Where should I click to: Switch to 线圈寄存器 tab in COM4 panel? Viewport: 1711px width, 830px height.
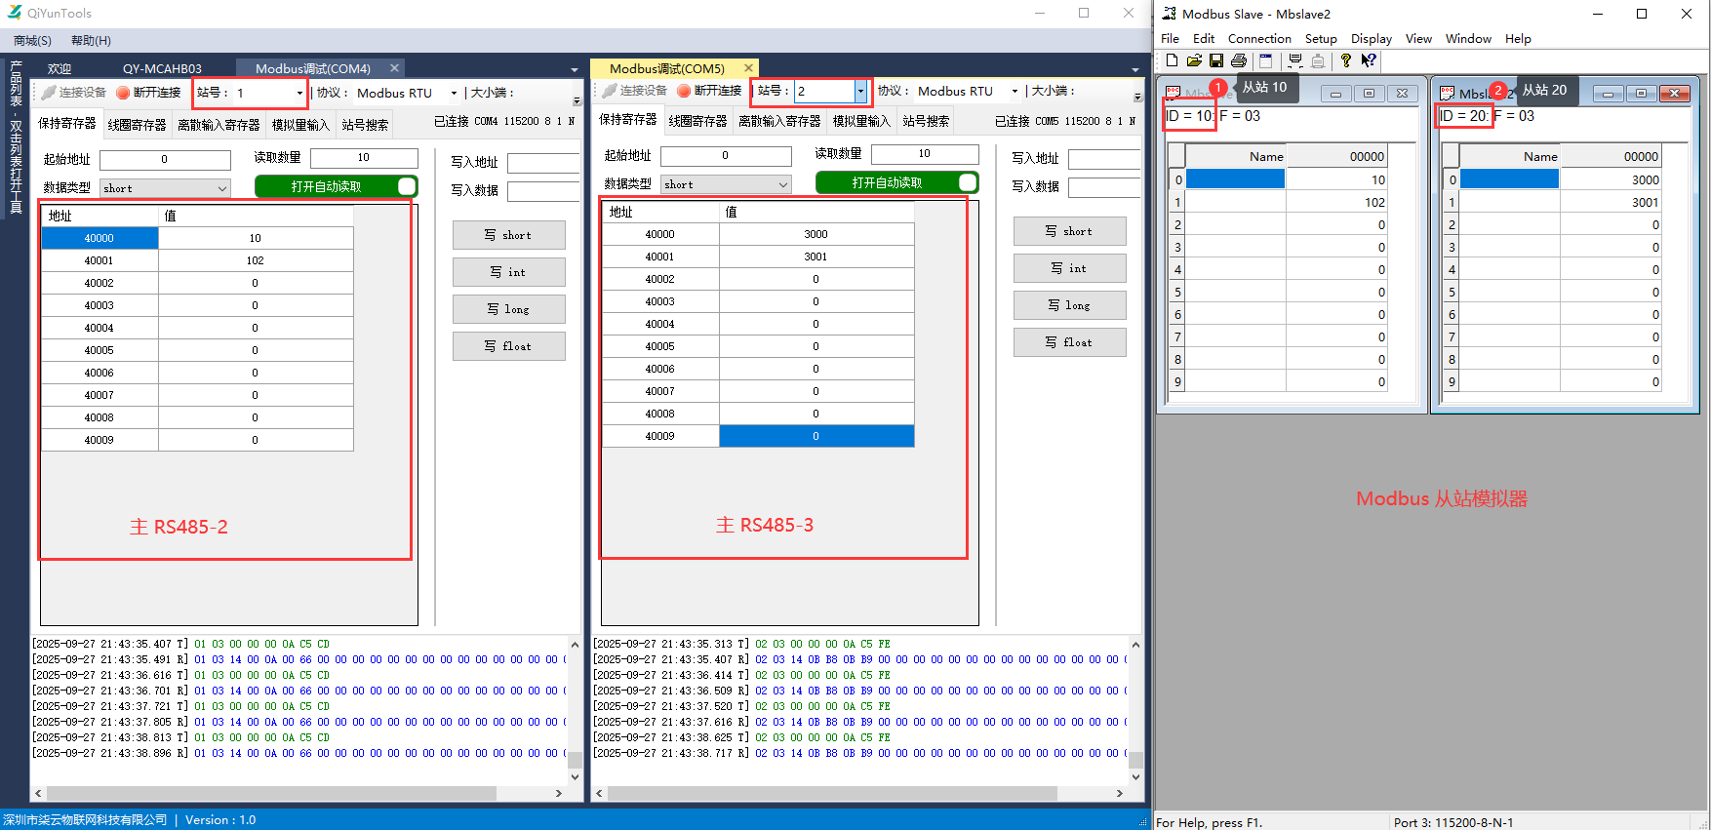137,125
